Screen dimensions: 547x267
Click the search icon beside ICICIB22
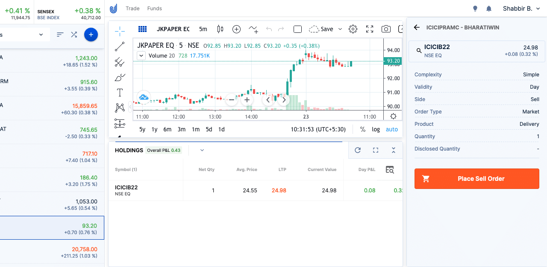point(419,51)
